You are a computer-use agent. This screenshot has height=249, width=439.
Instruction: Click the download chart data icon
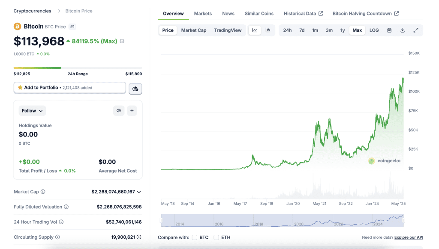402,30
